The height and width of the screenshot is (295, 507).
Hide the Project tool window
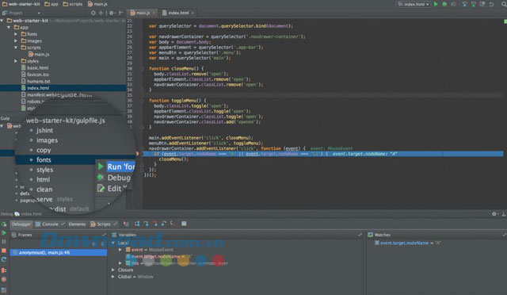(121, 13)
